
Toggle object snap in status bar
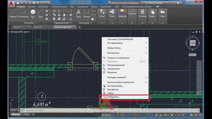tap(145, 115)
